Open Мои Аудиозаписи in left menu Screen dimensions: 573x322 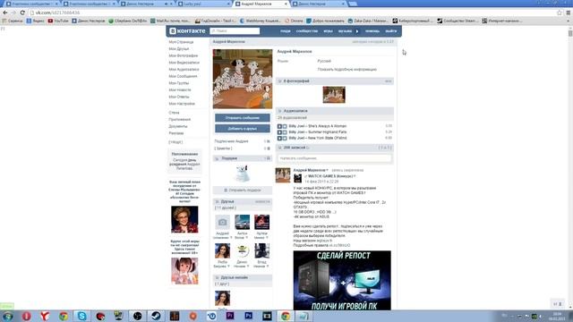pos(184,70)
